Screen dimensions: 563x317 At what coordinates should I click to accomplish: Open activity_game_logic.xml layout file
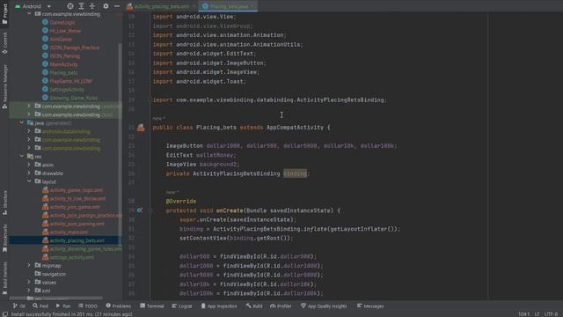click(77, 190)
